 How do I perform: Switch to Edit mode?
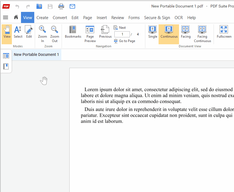coord(29,32)
